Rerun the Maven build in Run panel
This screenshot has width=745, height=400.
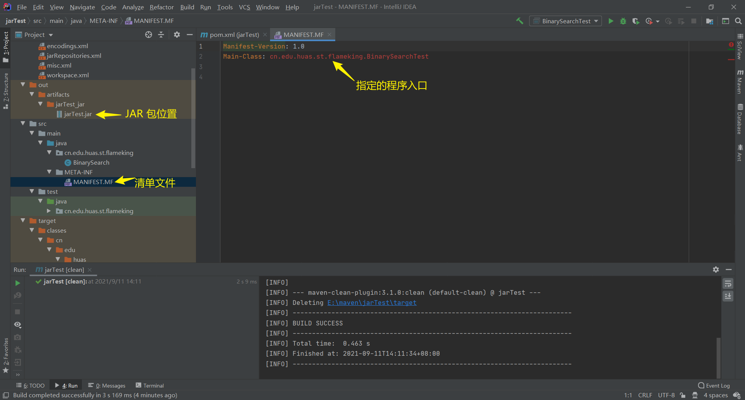17,283
